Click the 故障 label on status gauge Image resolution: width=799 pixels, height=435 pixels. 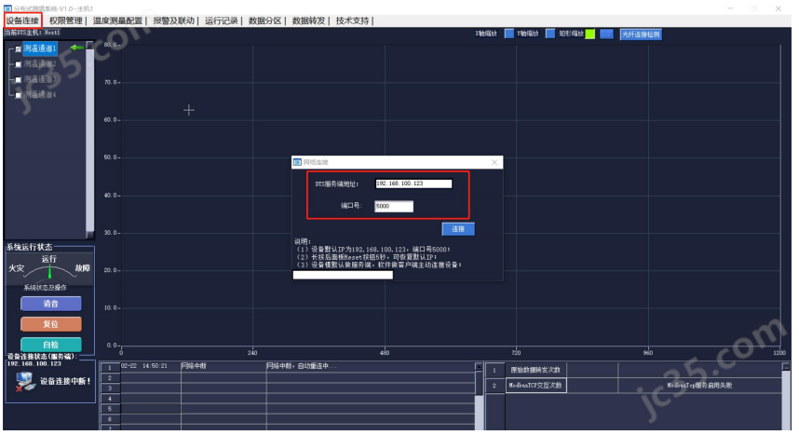point(83,268)
